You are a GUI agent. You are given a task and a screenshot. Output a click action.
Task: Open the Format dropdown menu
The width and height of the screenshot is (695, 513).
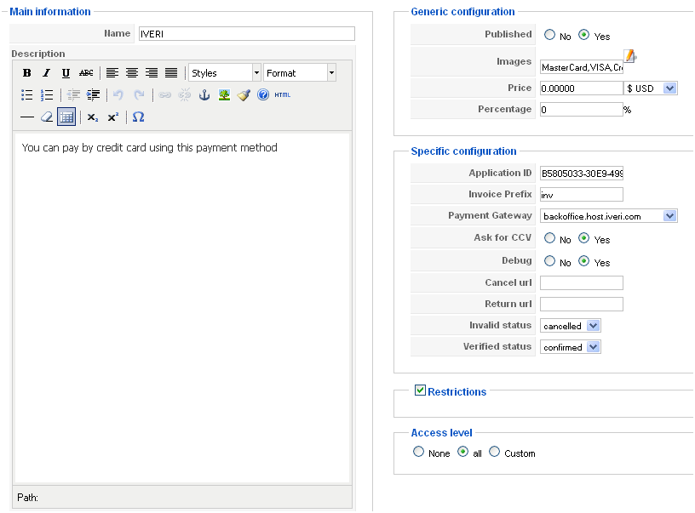click(300, 73)
